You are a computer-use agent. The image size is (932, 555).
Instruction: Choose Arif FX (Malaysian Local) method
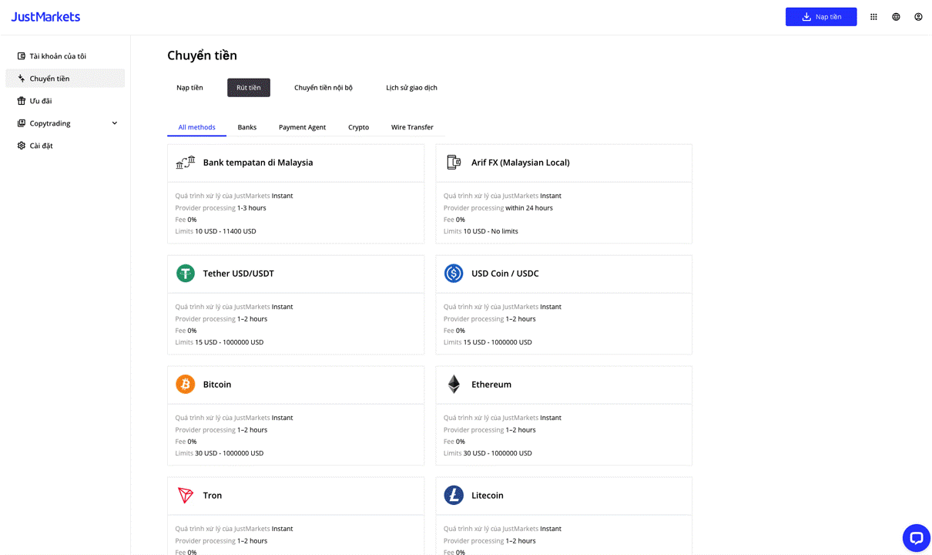(564, 193)
